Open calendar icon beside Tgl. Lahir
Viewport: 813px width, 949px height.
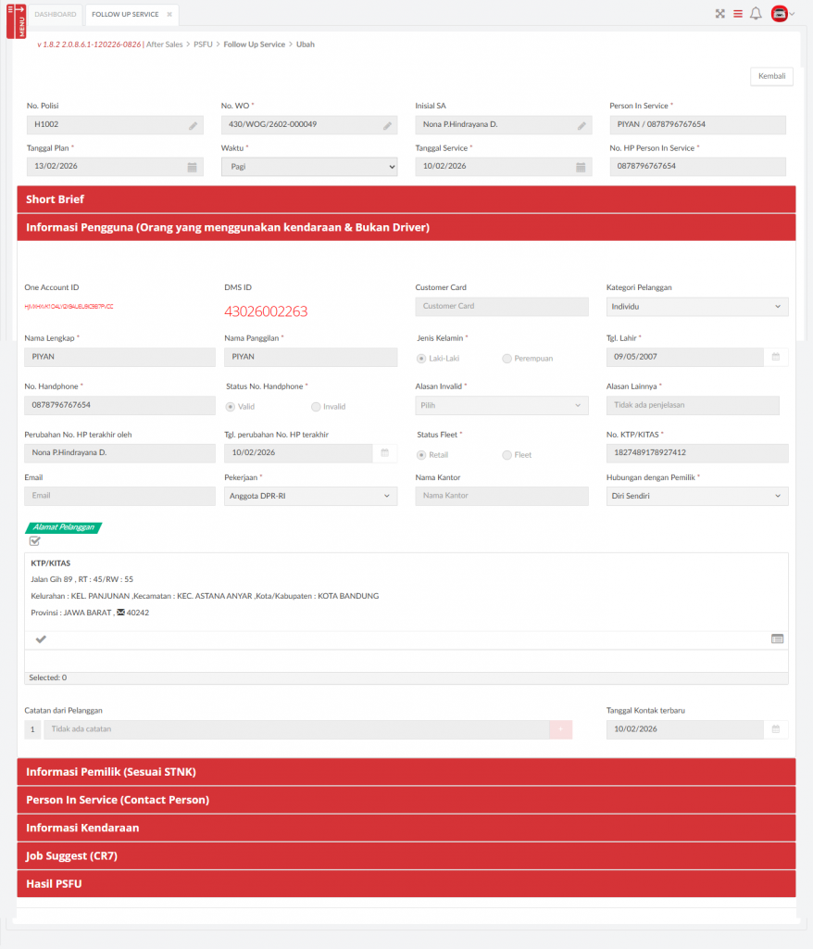(776, 357)
